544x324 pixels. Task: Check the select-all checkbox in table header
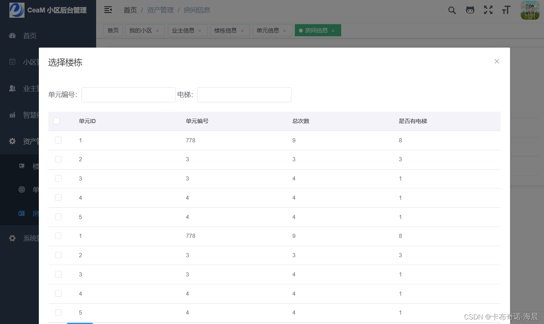(x=56, y=120)
